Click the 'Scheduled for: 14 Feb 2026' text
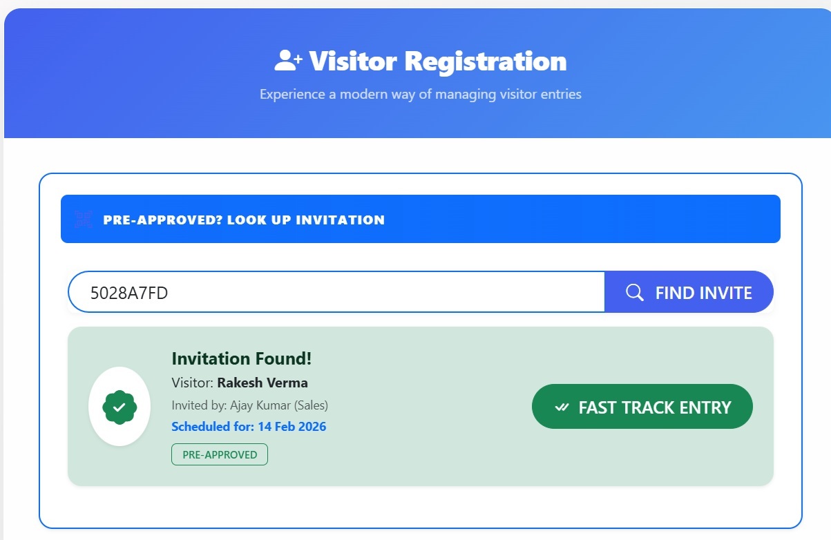The width and height of the screenshot is (831, 540). pyautogui.click(x=249, y=427)
